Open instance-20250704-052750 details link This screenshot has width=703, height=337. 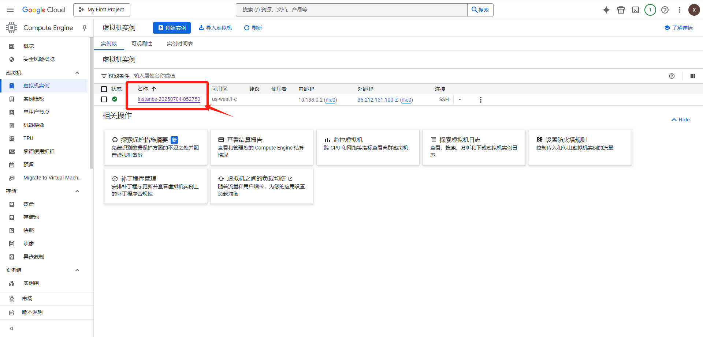(169, 99)
